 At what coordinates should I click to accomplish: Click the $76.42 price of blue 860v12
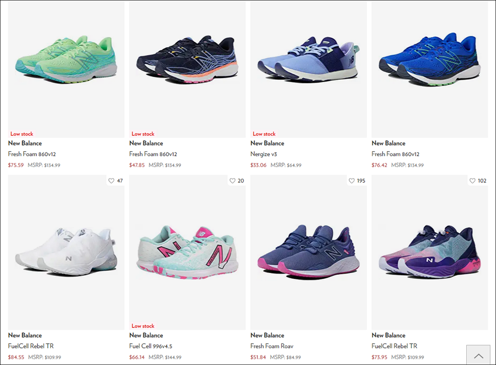tap(379, 165)
